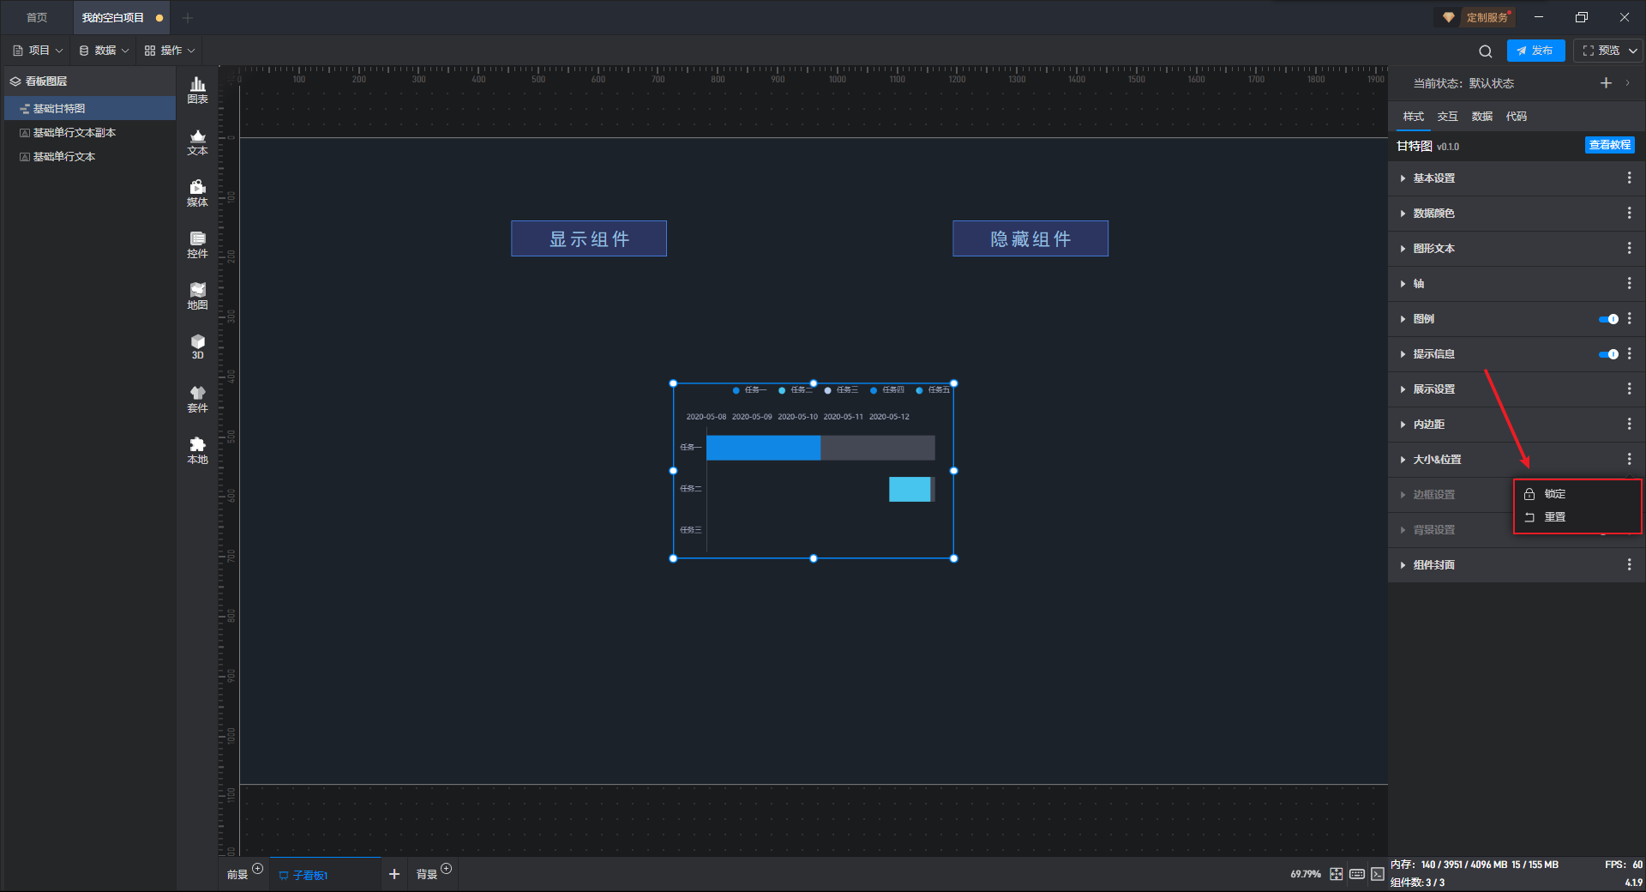1646x892 pixels.
Task: Toggle the 图例 legend switch
Action: point(1608,319)
